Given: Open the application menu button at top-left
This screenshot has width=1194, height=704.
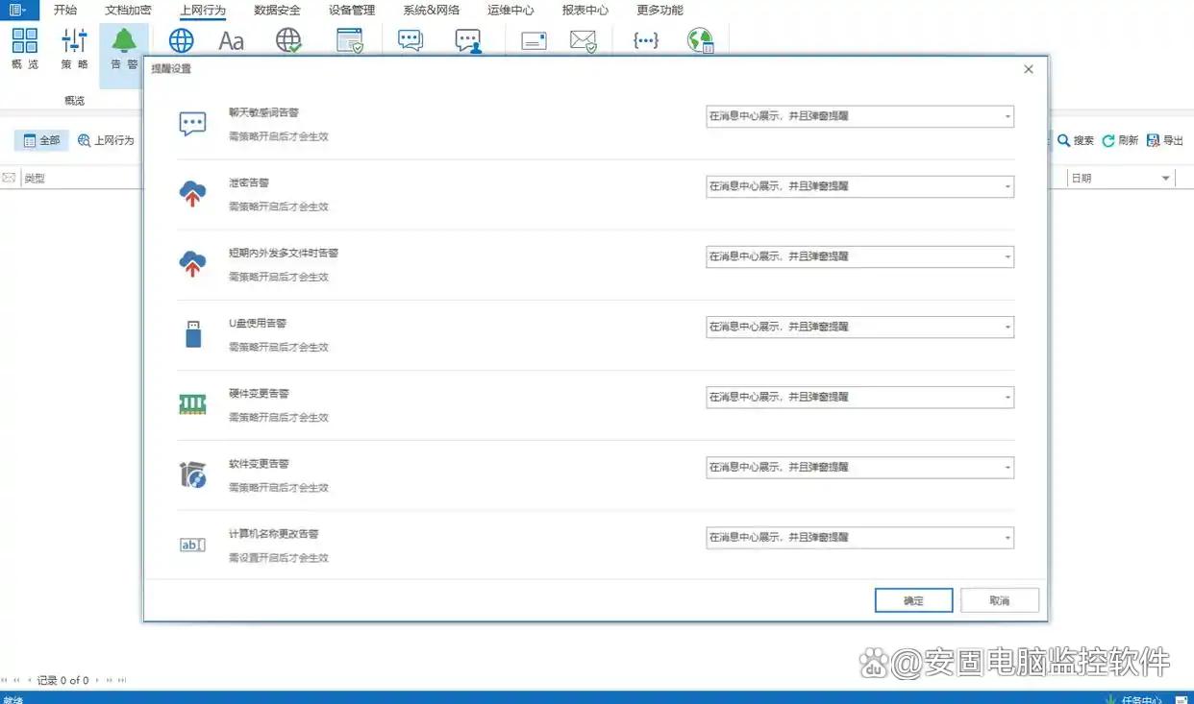Looking at the screenshot, I should [19, 10].
